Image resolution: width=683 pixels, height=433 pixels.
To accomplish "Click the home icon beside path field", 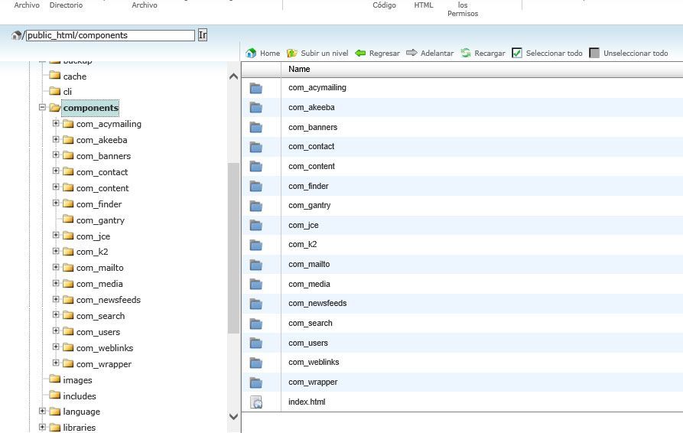I will (x=17, y=35).
